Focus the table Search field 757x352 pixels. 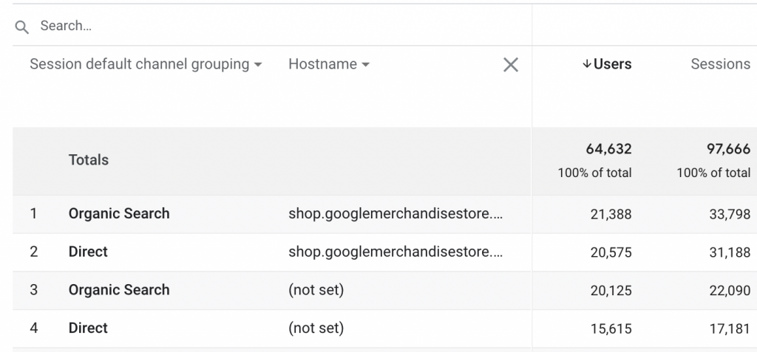(271, 26)
